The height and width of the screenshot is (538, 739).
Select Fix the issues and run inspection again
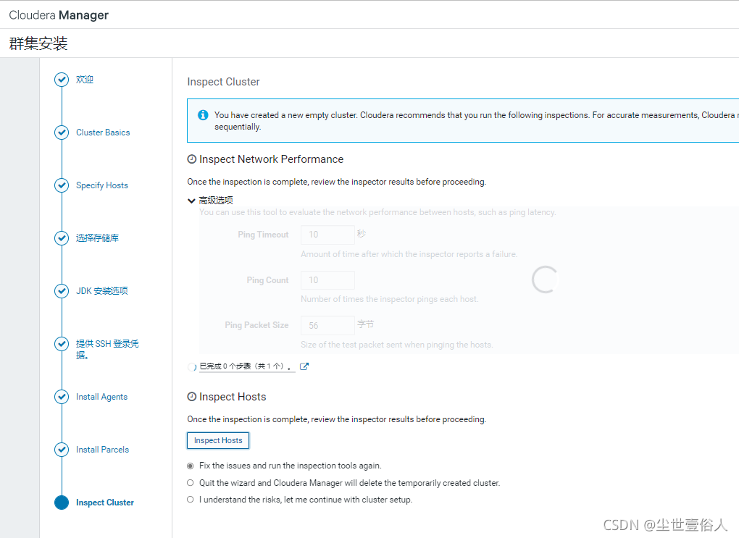(190, 466)
